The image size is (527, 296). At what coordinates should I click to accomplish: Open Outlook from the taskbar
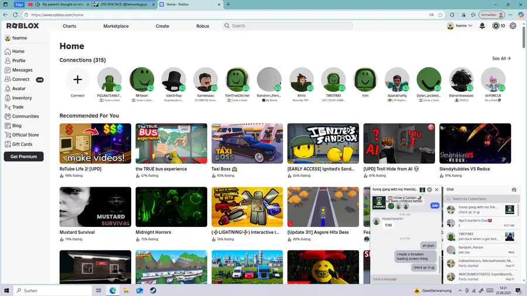coord(139,290)
